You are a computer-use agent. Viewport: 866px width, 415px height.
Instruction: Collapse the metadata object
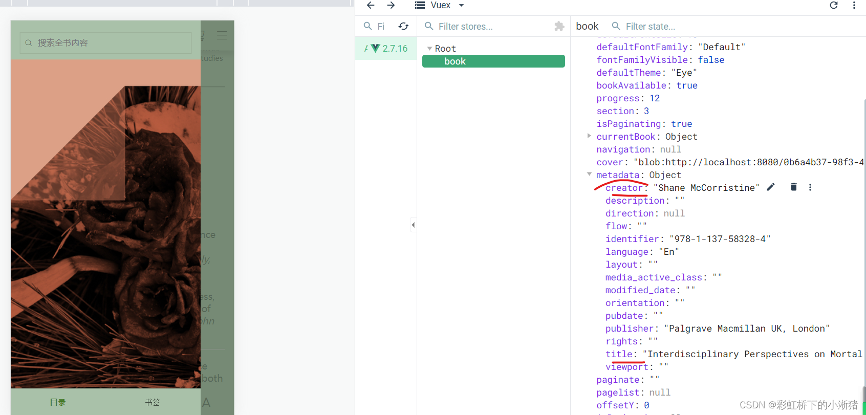click(x=589, y=174)
